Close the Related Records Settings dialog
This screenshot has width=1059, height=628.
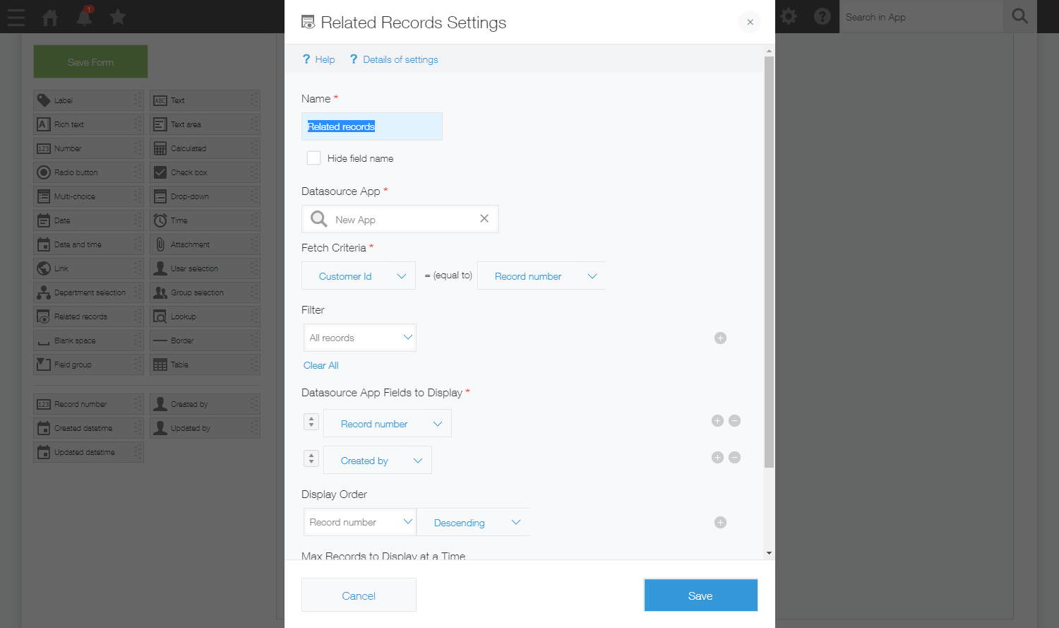(750, 22)
